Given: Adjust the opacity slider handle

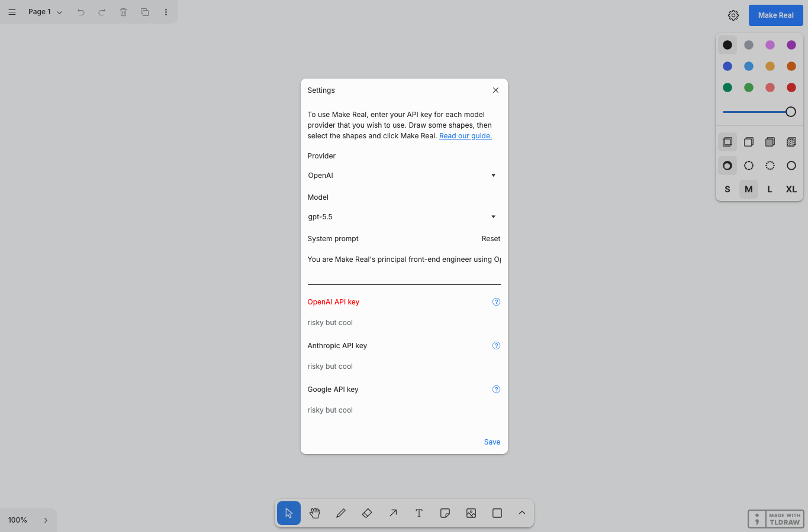Looking at the screenshot, I should [x=791, y=112].
